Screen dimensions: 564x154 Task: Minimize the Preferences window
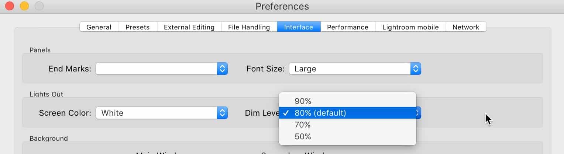click(24, 6)
